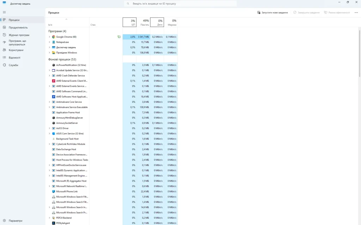The height and width of the screenshot is (225, 361).
Task: Click the Data Exchange Host icon
Action: 54,150
